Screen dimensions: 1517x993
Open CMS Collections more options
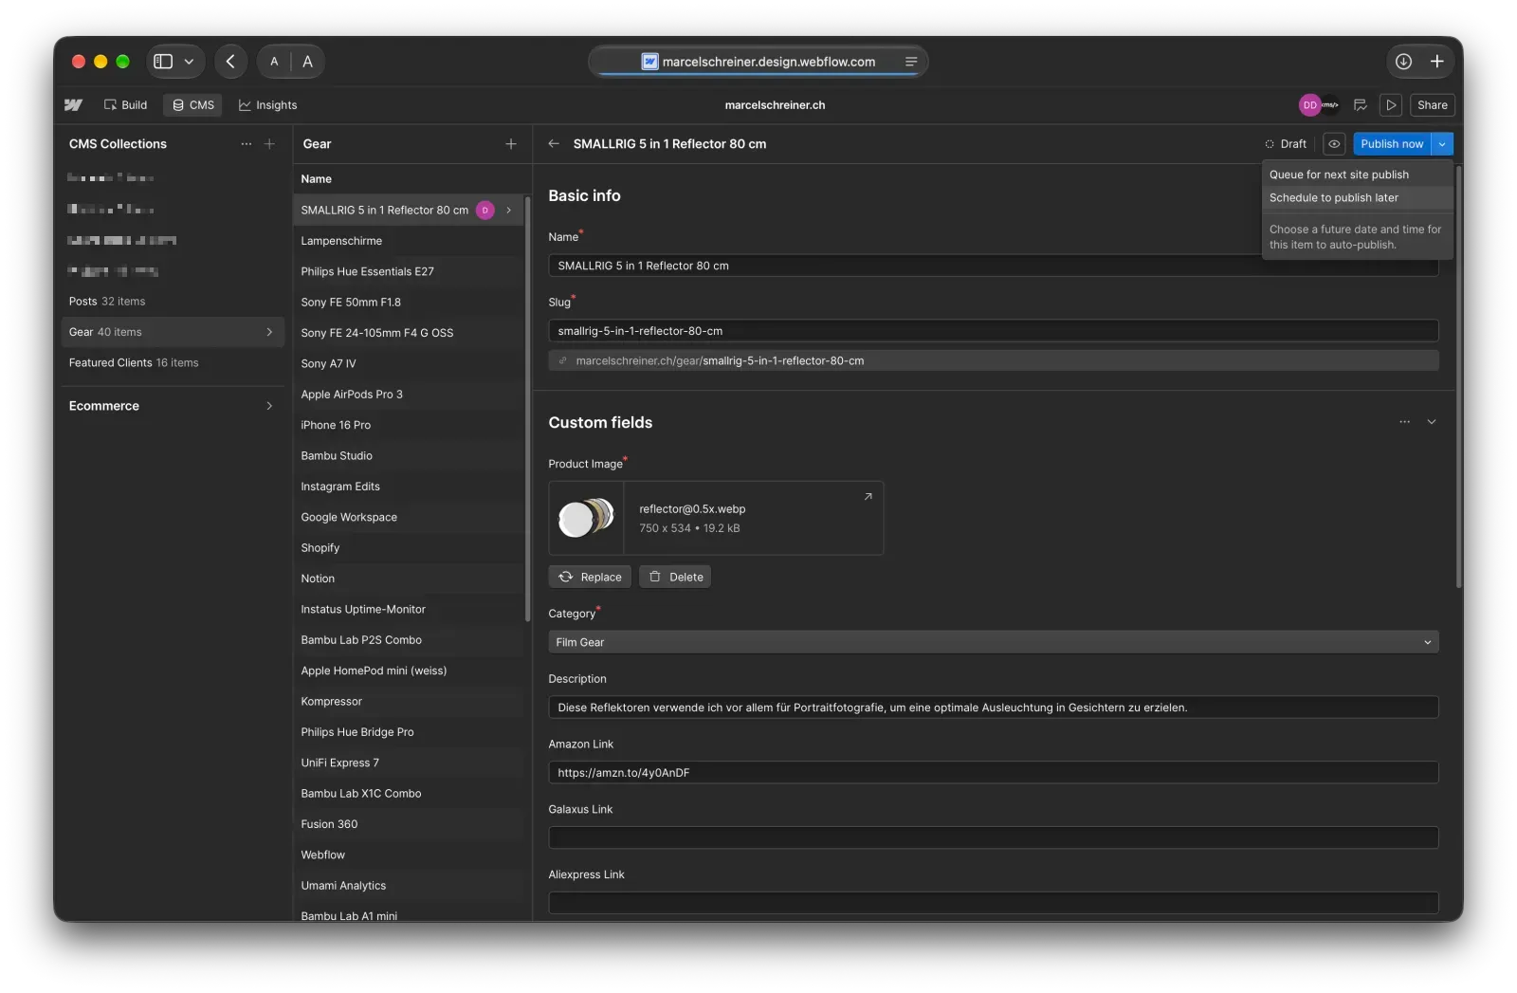point(247,144)
